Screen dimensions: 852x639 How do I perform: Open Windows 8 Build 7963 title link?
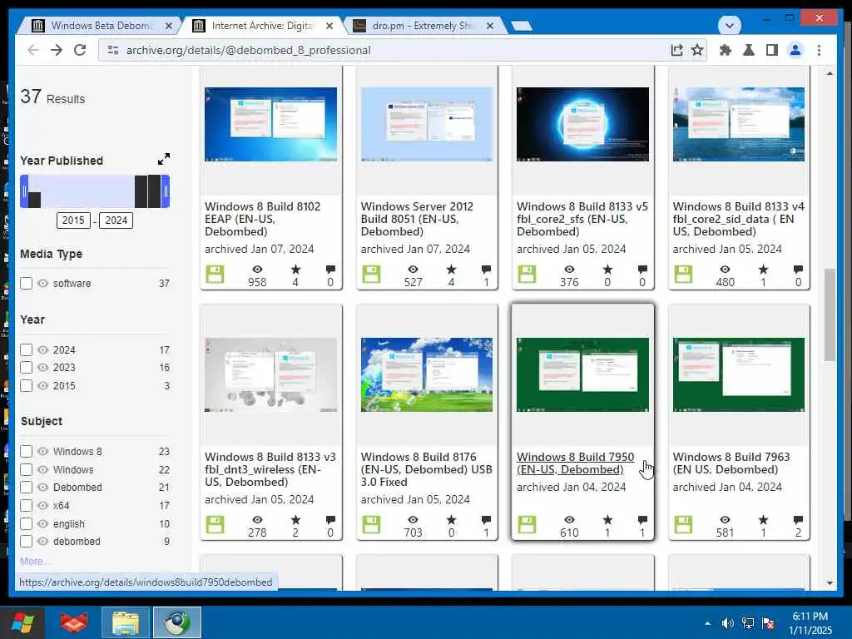pos(731,463)
